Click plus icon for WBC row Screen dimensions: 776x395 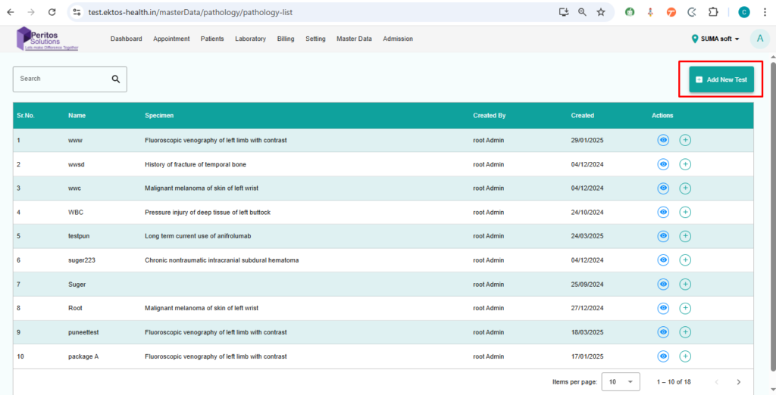click(685, 212)
